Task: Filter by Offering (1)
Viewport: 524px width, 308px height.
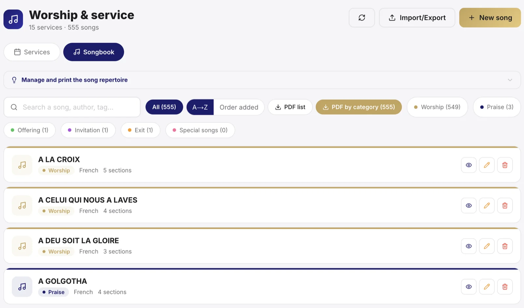Action: point(29,130)
